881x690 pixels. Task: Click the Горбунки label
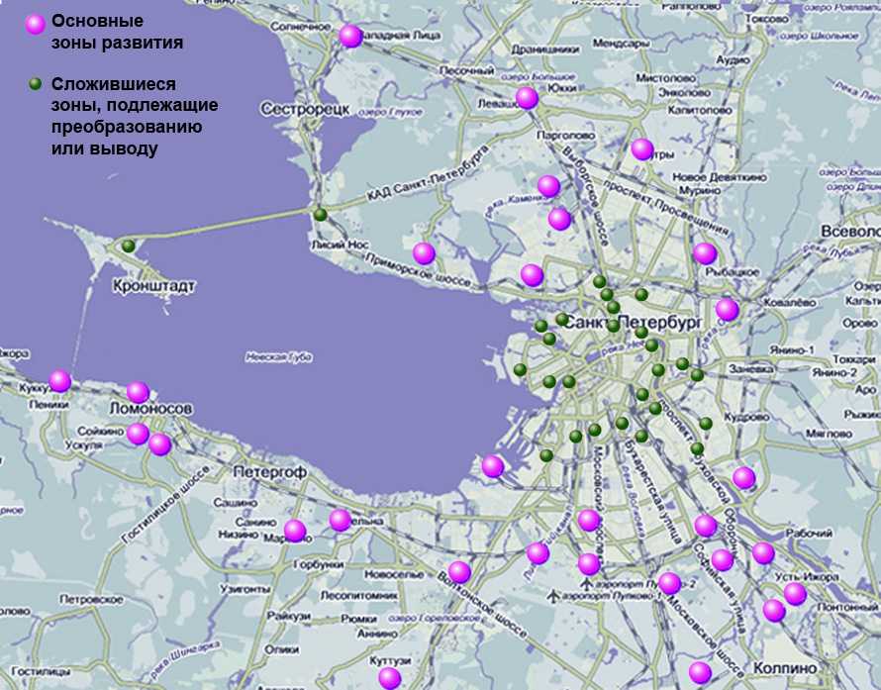(x=318, y=564)
